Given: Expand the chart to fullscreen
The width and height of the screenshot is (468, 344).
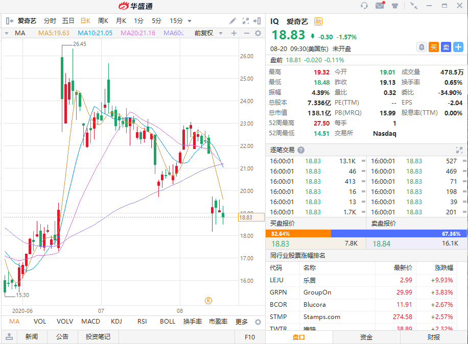Looking at the screenshot, I should tap(246, 21).
